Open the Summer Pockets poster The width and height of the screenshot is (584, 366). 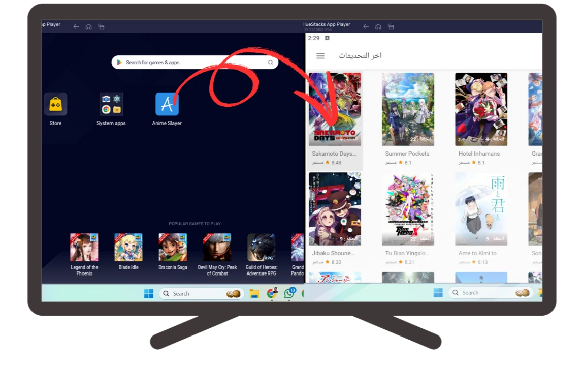tap(408, 109)
